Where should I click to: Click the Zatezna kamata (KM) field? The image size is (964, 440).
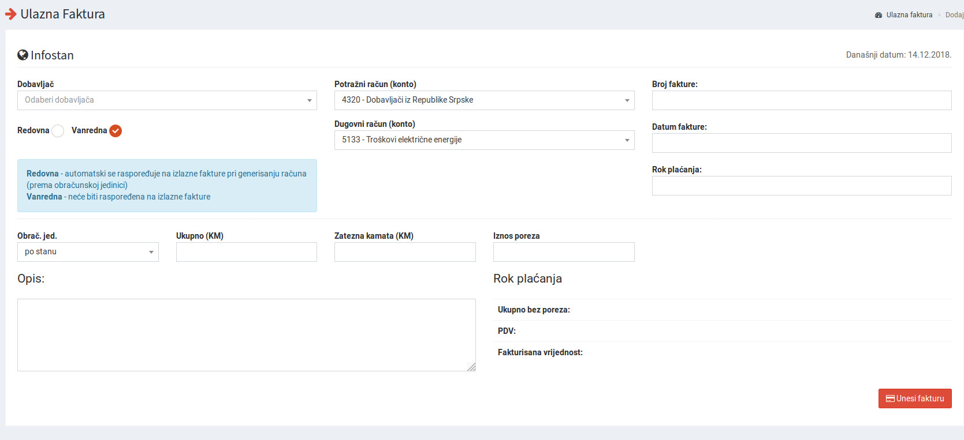click(405, 252)
